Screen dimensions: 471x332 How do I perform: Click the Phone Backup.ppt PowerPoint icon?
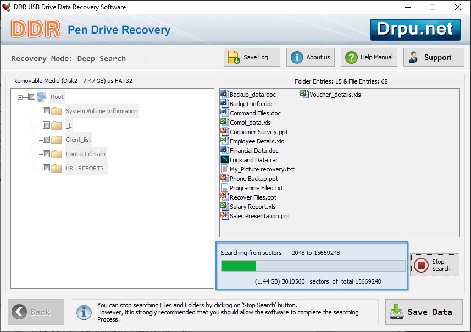(224, 179)
